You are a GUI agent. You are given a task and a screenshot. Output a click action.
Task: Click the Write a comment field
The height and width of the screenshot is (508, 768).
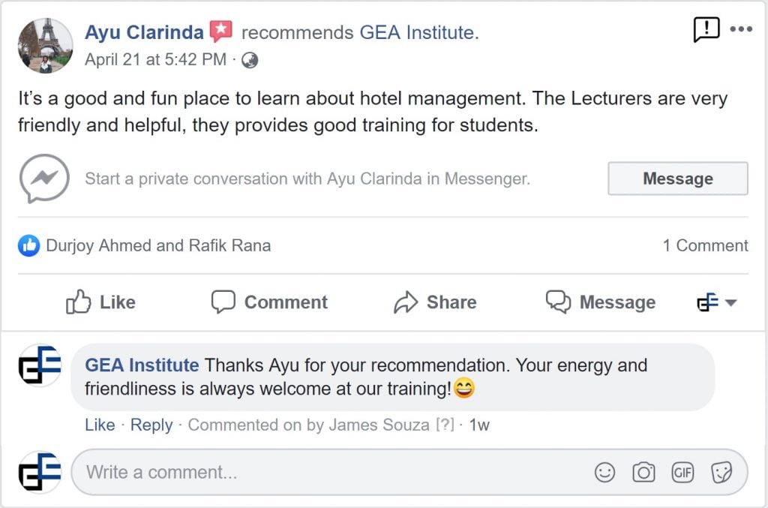pyautogui.click(x=330, y=472)
